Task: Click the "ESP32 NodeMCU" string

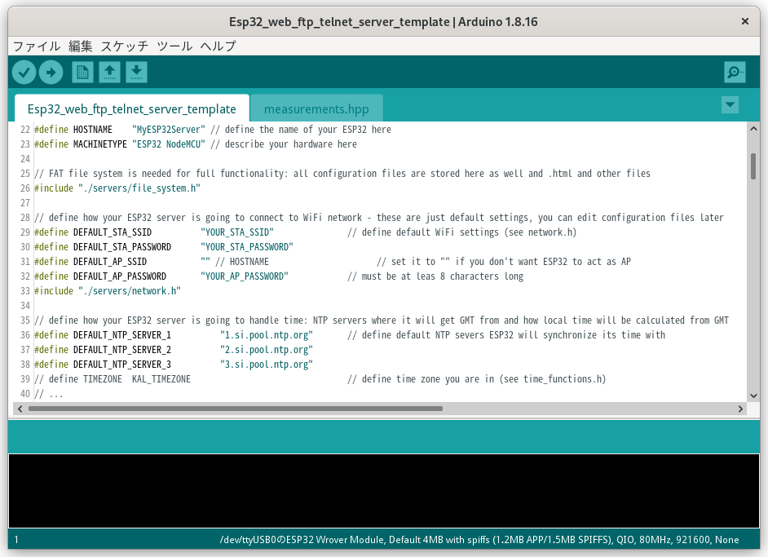Action: (169, 144)
